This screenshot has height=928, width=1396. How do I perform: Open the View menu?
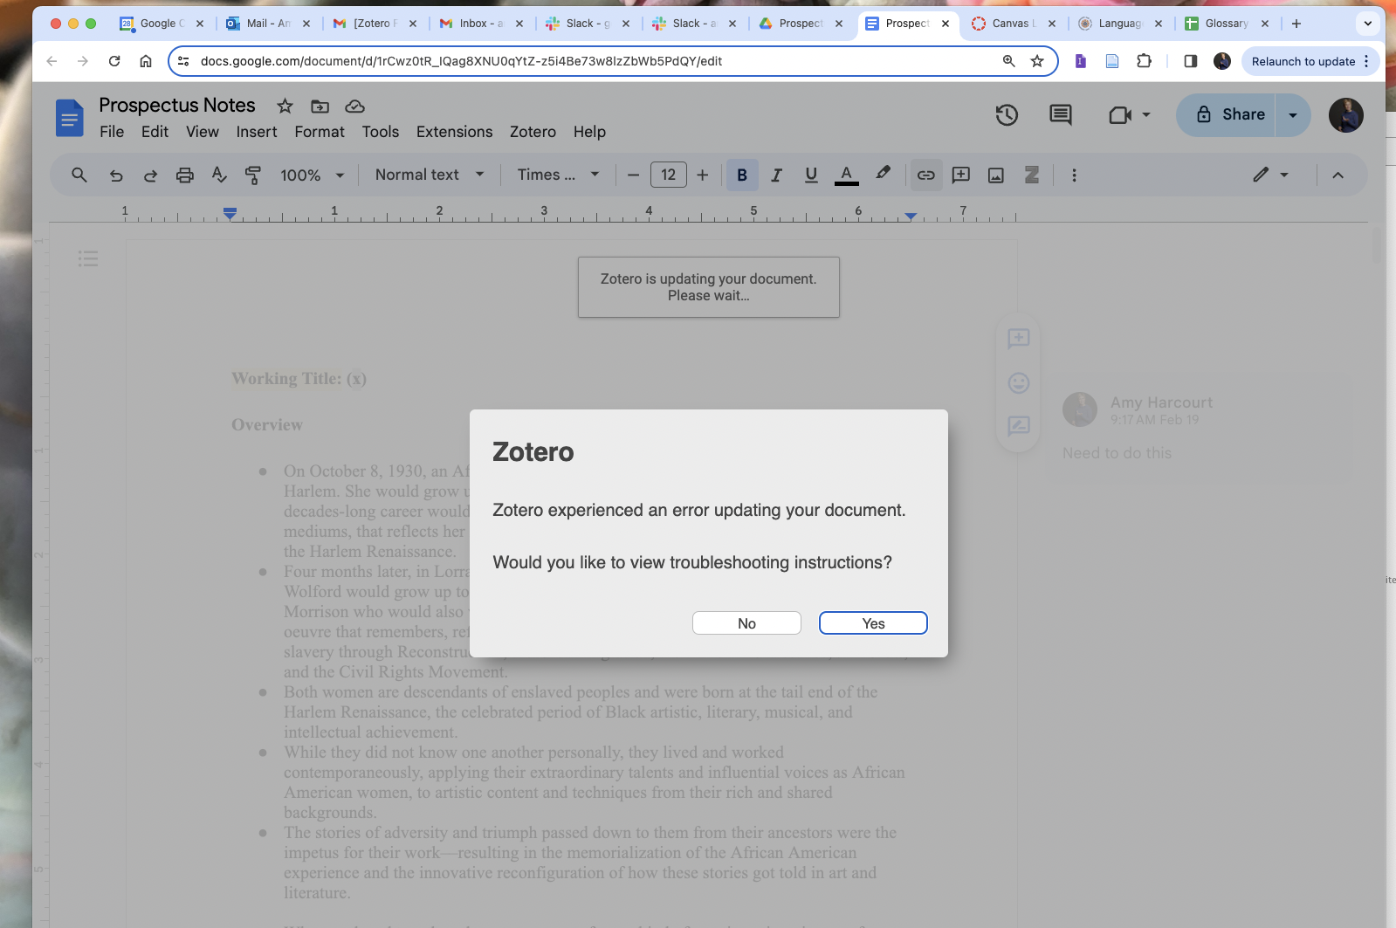click(x=203, y=132)
